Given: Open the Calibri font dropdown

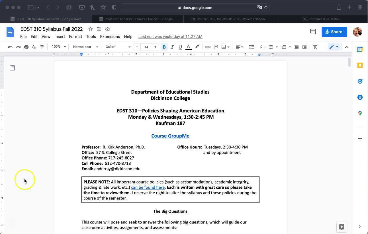Looking at the screenshot, I should 117,47.
